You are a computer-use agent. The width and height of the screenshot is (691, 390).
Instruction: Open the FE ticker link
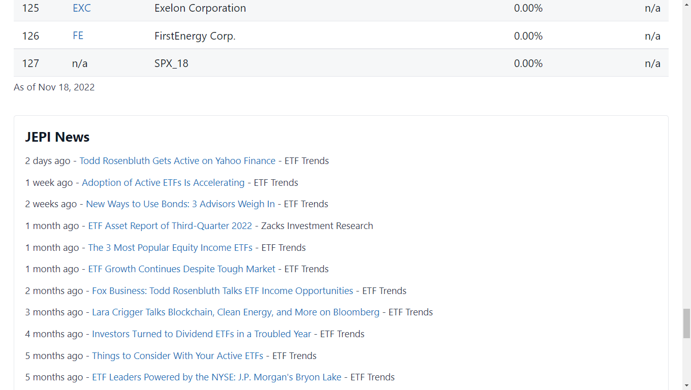click(78, 36)
